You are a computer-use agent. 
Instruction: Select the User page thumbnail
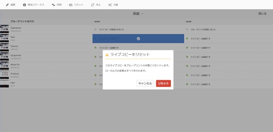point(4,84)
